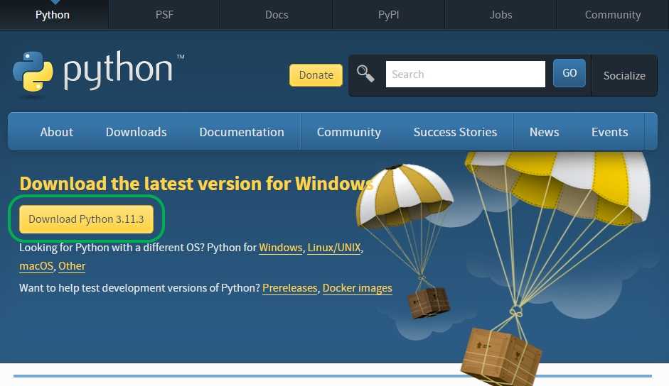669x386 pixels.
Task: Click Download Python 3.11.3 button
Action: (x=86, y=219)
